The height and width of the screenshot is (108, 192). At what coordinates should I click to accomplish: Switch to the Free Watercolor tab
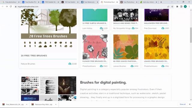[89, 2]
